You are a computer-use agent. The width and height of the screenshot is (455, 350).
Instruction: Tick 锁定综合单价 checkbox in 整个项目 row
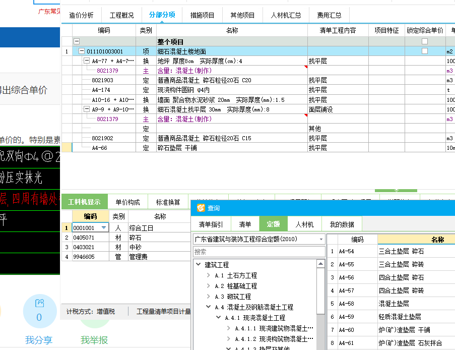click(x=425, y=41)
